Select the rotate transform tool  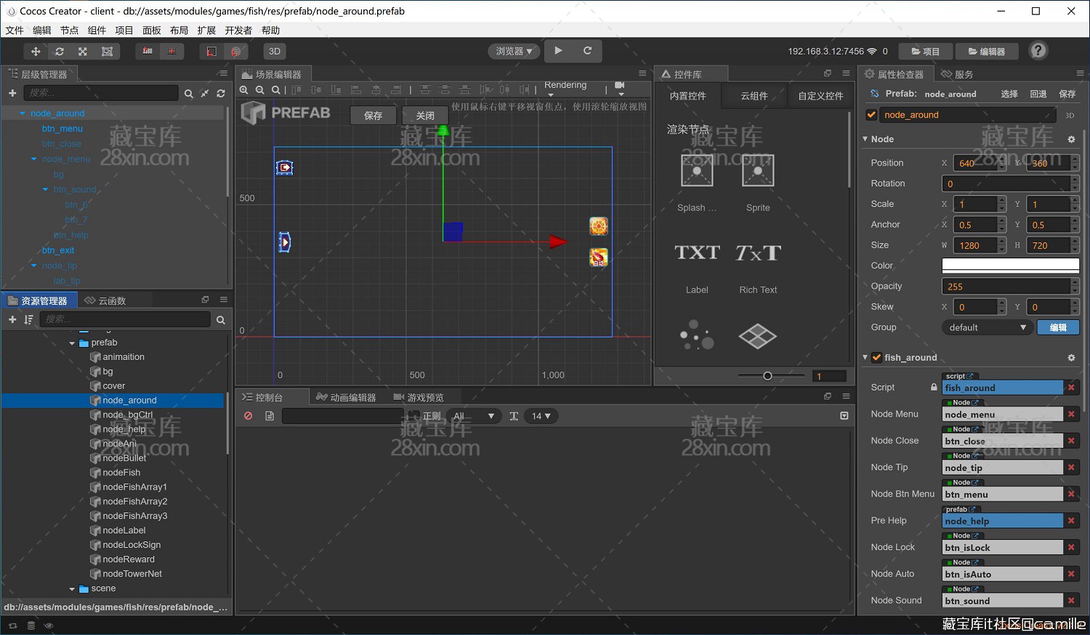click(x=60, y=52)
